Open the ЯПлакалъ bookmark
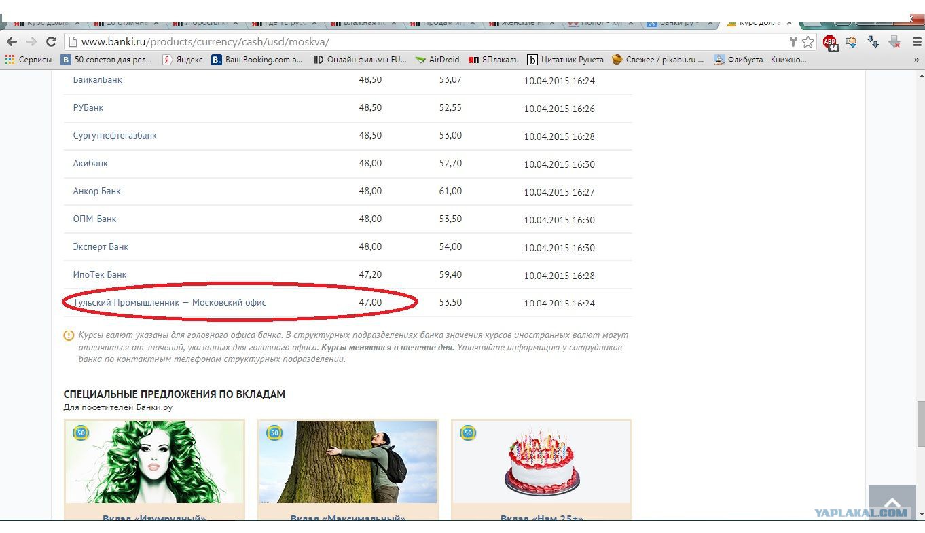This screenshot has height=533, width=925. click(493, 60)
